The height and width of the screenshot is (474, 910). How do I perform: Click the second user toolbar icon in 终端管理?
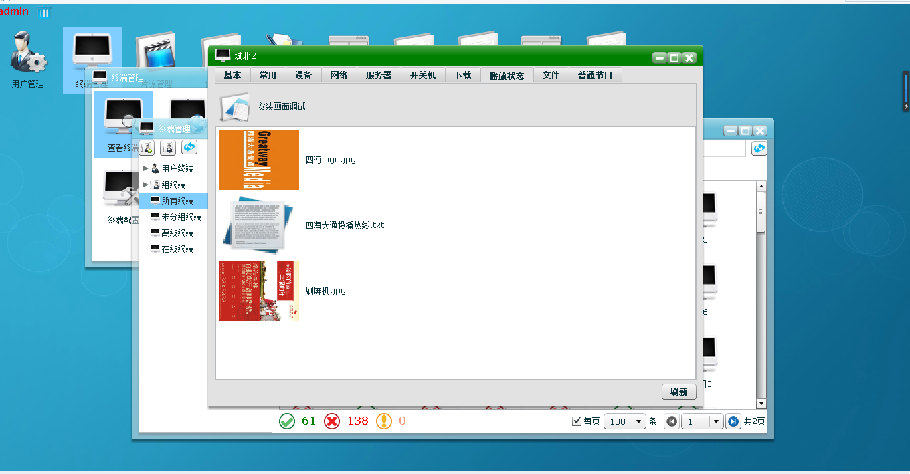point(168,148)
